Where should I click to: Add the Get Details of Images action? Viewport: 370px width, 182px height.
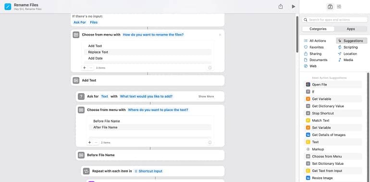pyautogui.click(x=333, y=135)
